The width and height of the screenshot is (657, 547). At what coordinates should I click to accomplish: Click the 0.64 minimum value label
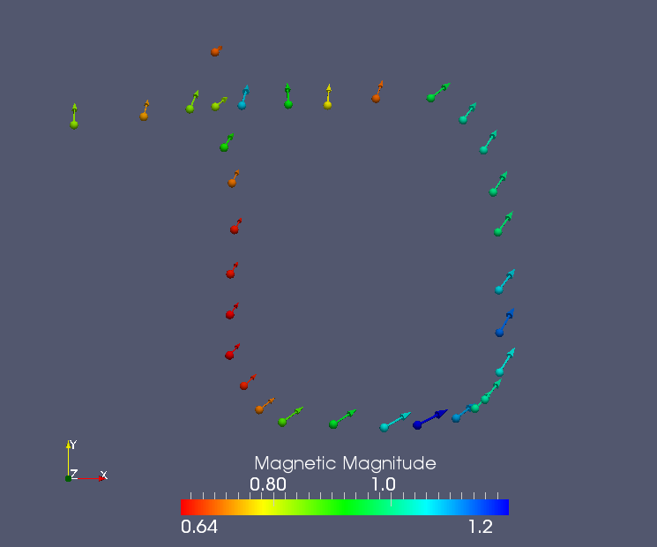coord(199,528)
